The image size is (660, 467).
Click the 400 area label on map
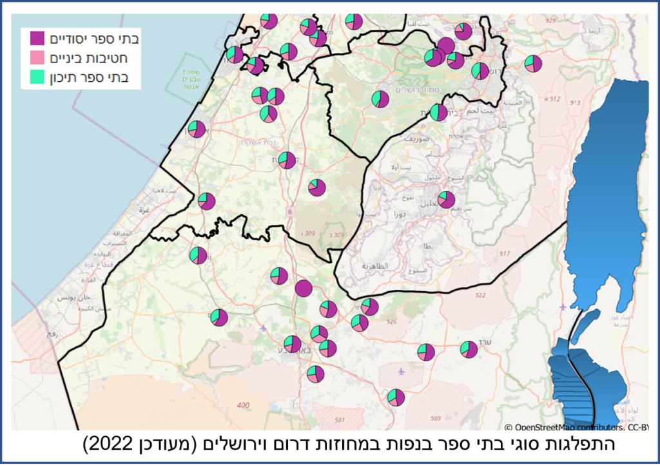click(x=243, y=405)
